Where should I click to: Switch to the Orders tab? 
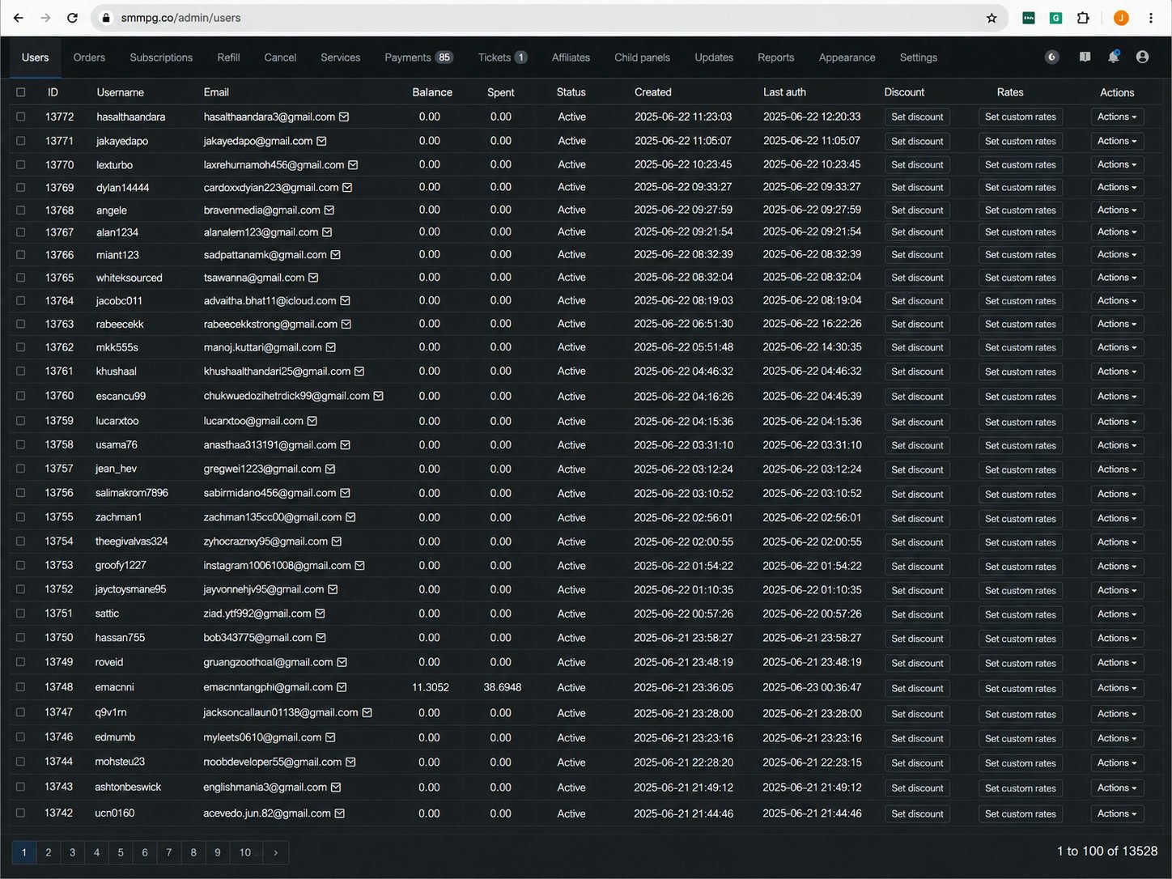click(89, 57)
